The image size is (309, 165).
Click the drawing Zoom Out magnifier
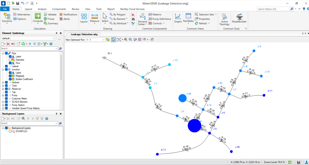pos(130,39)
